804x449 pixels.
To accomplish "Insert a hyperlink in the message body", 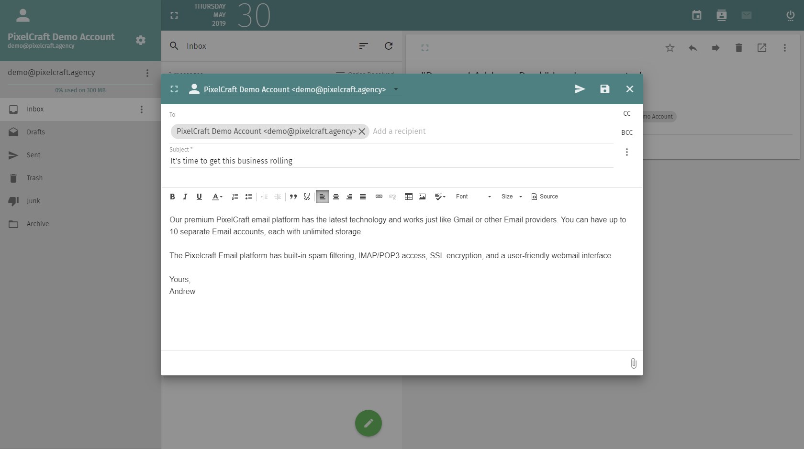I will tap(379, 197).
